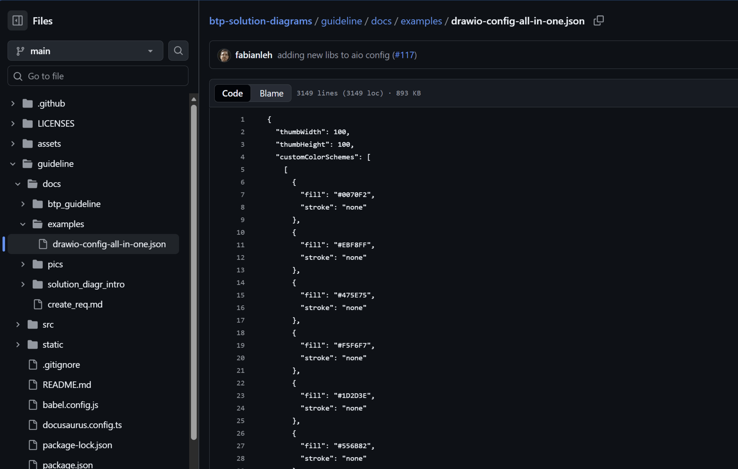This screenshot has width=738, height=469.
Task: Collapse the guideline folder
Action: 13,164
